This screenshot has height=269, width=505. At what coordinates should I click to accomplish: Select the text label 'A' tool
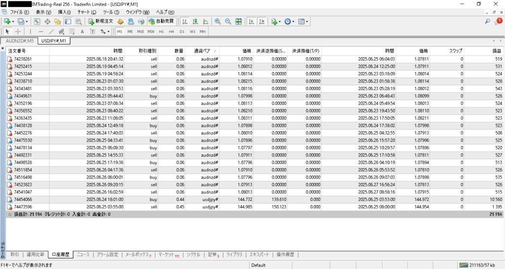pyautogui.click(x=82, y=32)
